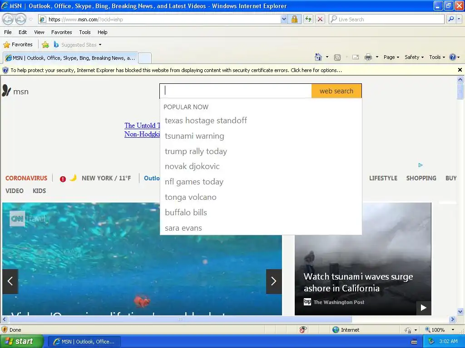
Task: Open the command bar Tools dropdown
Action: pos(437,57)
